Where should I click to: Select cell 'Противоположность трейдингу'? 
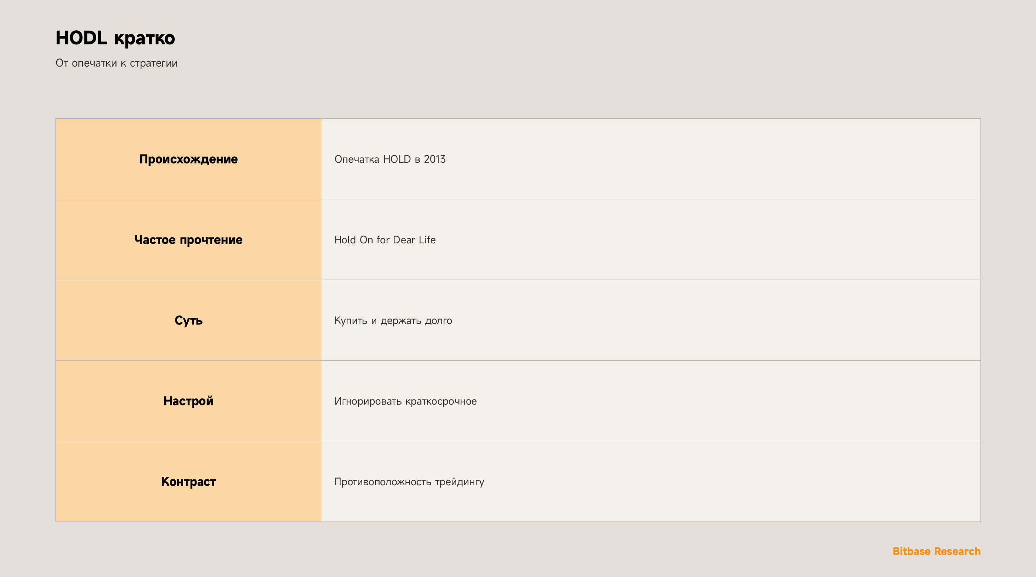[x=651, y=481]
